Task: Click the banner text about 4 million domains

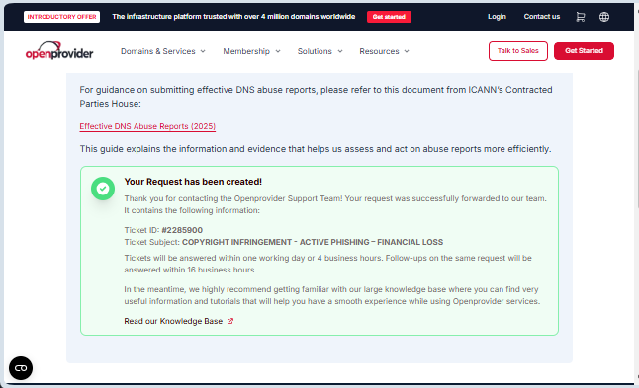Action: click(233, 17)
